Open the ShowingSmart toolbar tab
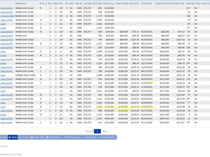This screenshot has width=210, height=157. tap(107, 137)
